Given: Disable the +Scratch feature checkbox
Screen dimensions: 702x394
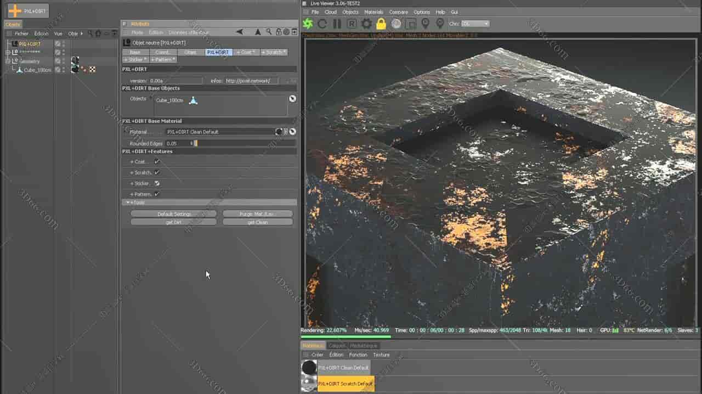Looking at the screenshot, I should pyautogui.click(x=157, y=172).
